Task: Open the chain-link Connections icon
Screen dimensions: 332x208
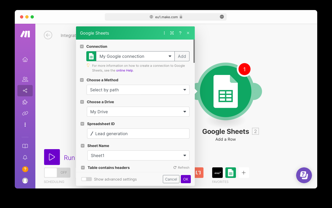Action: (25, 114)
